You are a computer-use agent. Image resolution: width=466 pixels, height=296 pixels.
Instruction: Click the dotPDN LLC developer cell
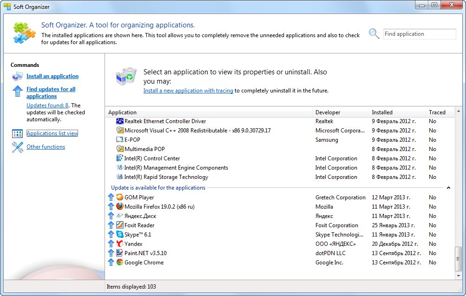pyautogui.click(x=330, y=253)
